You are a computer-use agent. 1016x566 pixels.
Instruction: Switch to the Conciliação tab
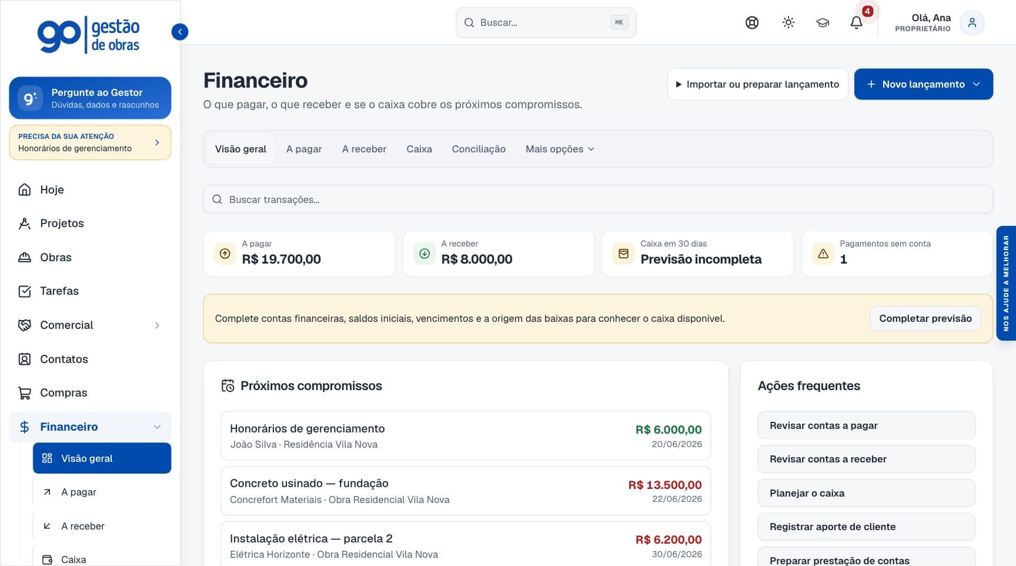(x=479, y=149)
